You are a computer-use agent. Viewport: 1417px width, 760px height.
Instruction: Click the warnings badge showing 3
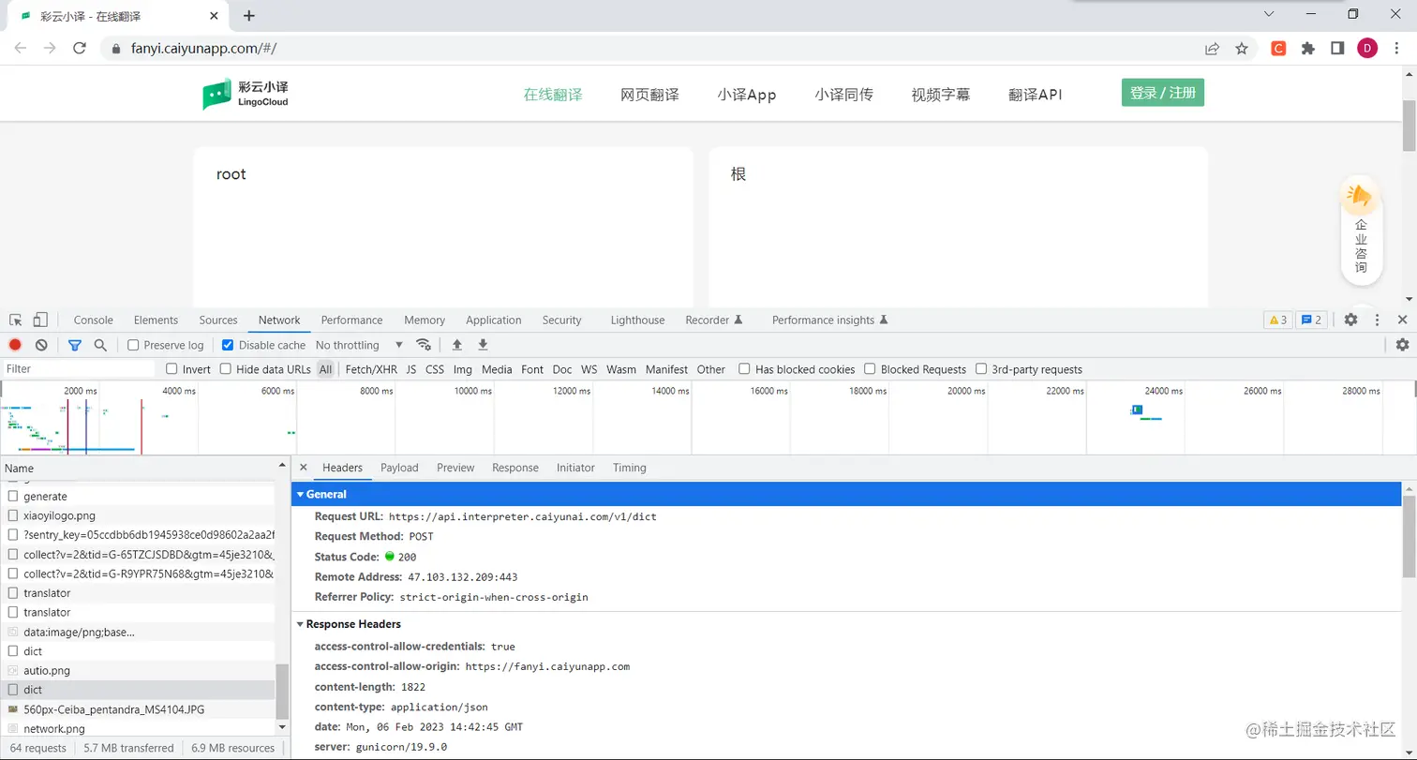(1278, 320)
